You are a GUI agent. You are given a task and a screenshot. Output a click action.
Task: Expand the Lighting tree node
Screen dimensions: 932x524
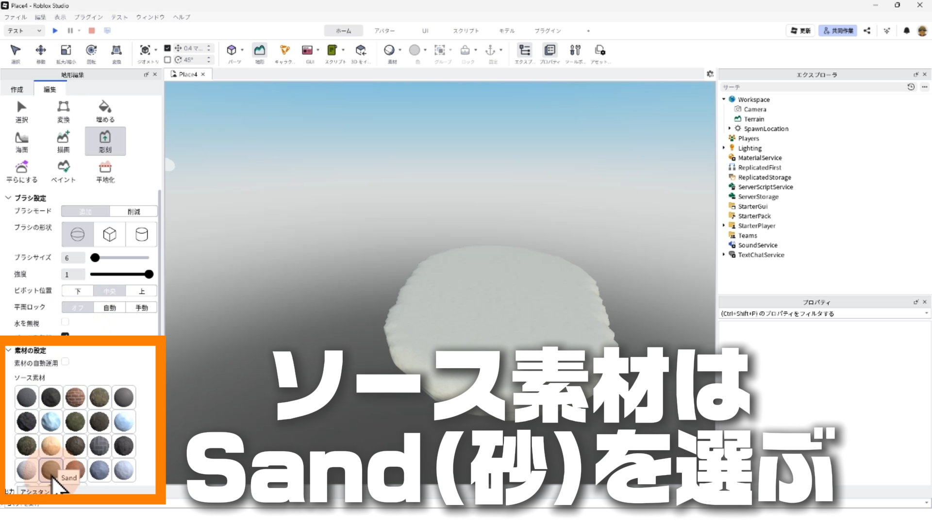[724, 148]
